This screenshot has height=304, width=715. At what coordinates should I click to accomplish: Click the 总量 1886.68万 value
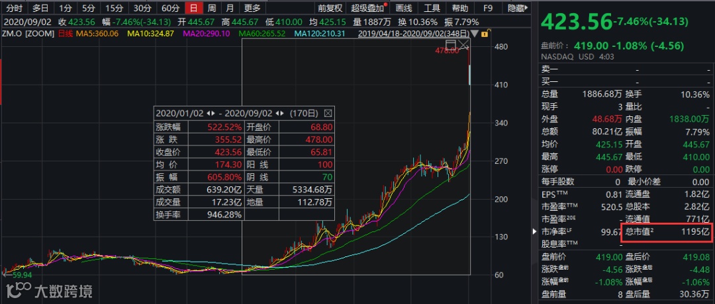[602, 95]
